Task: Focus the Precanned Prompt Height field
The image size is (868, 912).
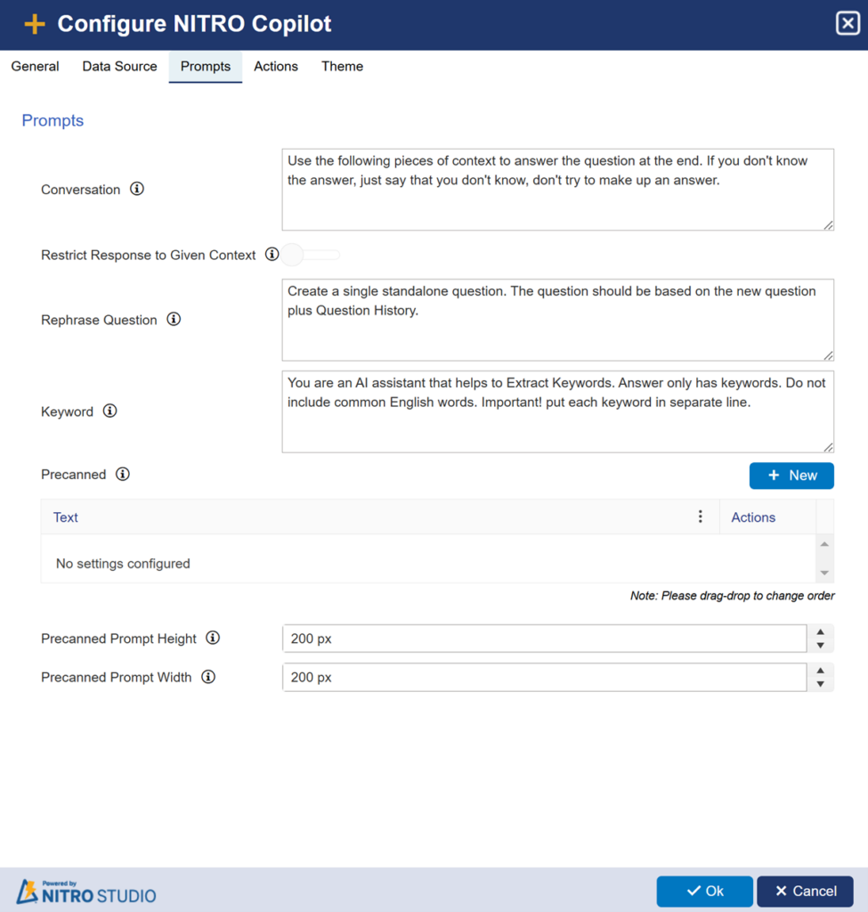Action: point(544,639)
